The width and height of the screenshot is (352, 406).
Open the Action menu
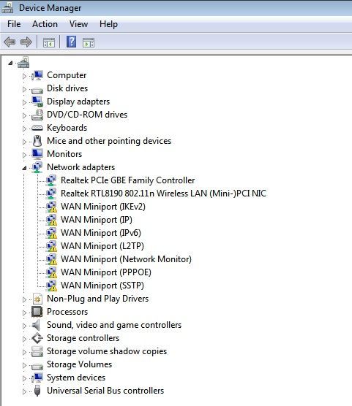pyautogui.click(x=45, y=24)
